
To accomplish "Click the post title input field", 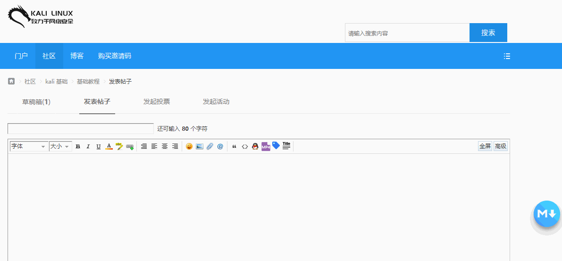I will pyautogui.click(x=81, y=129).
